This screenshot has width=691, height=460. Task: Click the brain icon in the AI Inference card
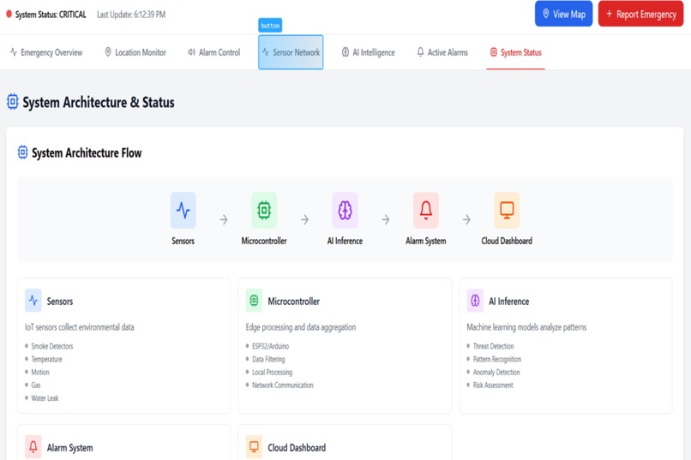pos(475,301)
